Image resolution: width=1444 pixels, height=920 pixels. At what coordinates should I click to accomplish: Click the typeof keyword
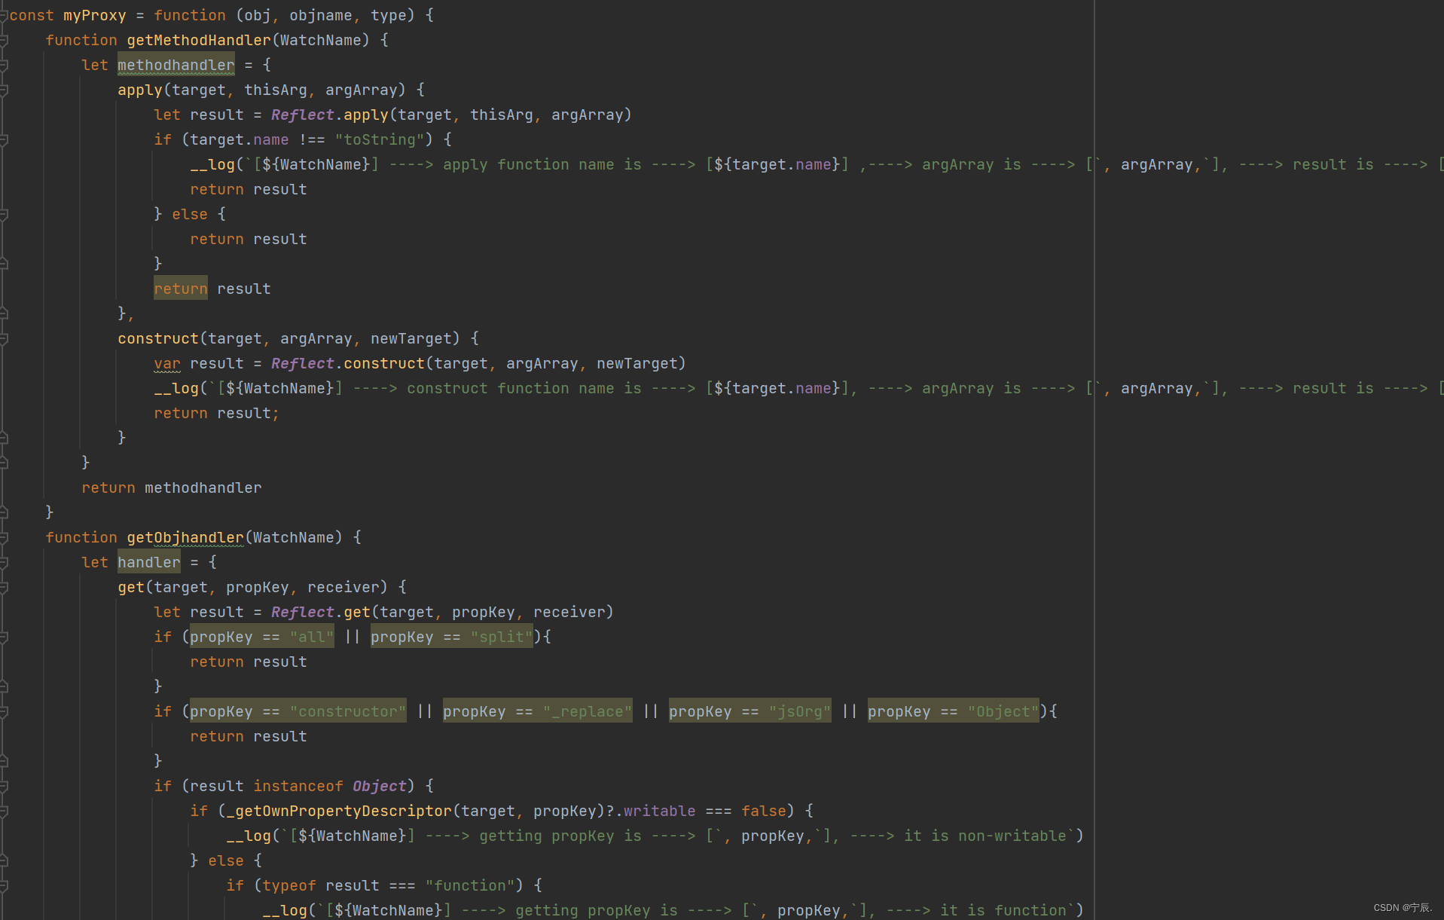(289, 885)
